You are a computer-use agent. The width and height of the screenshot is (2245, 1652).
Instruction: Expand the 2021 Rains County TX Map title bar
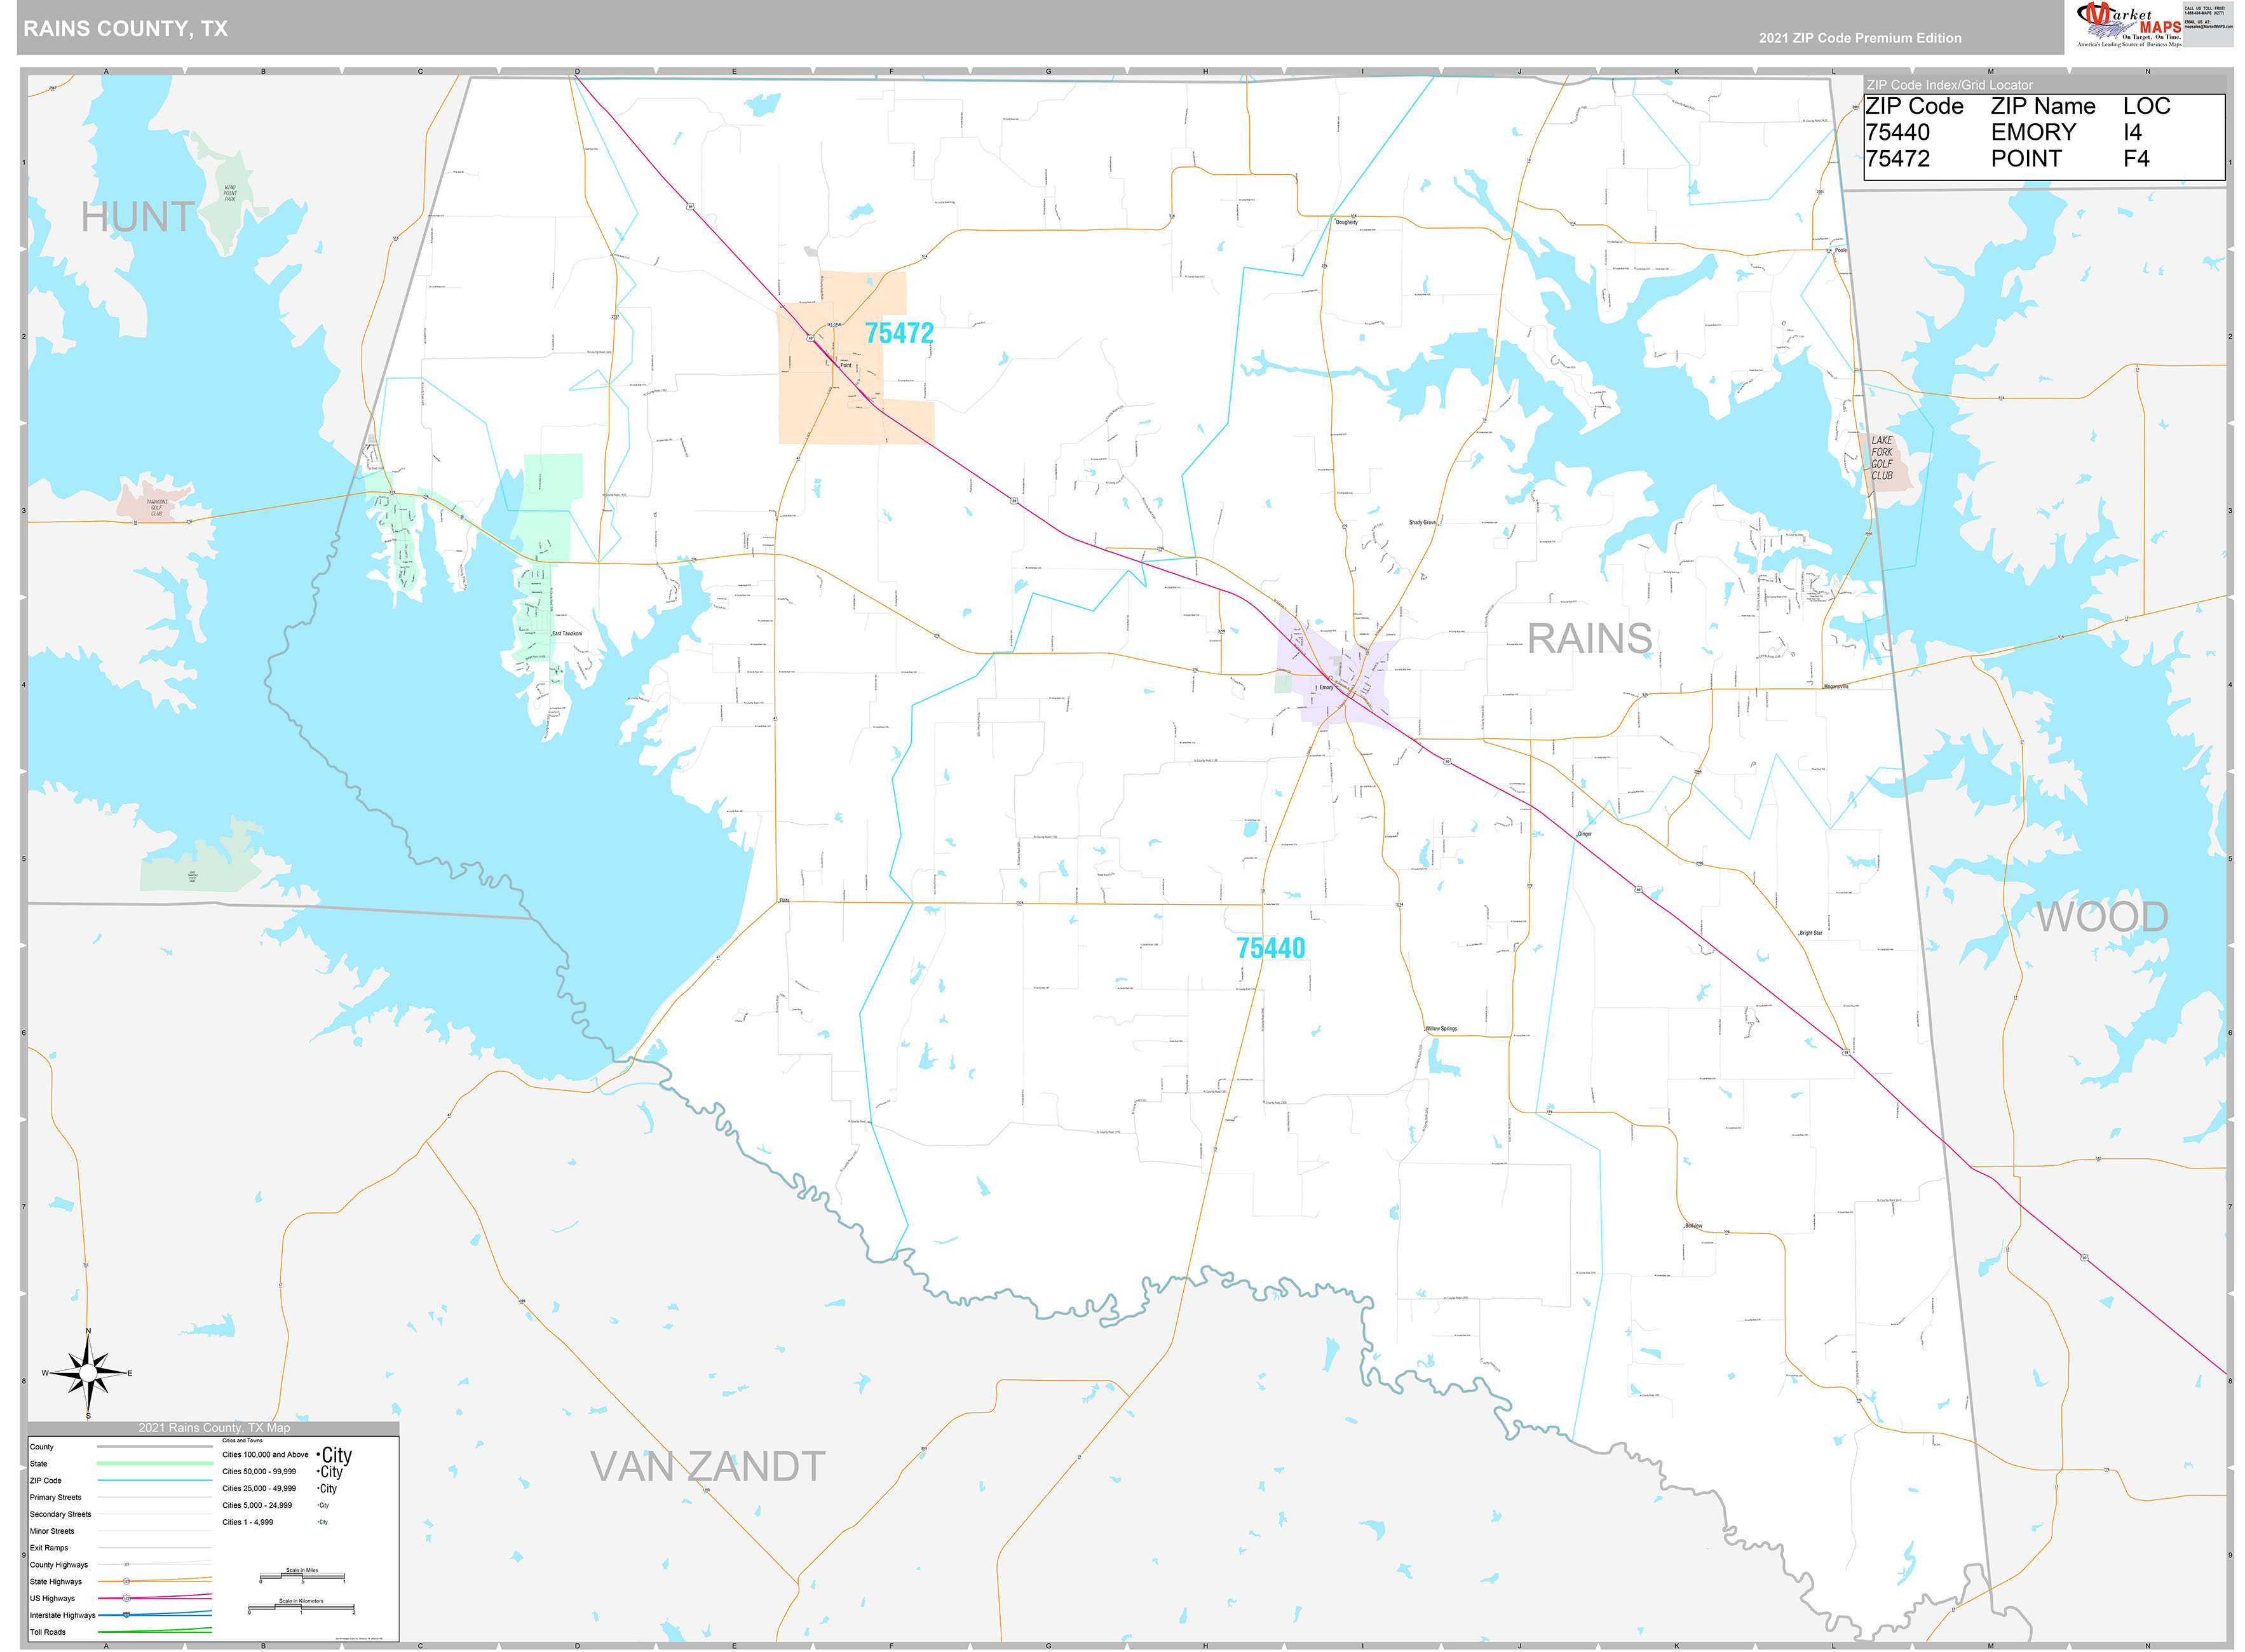click(x=215, y=1429)
